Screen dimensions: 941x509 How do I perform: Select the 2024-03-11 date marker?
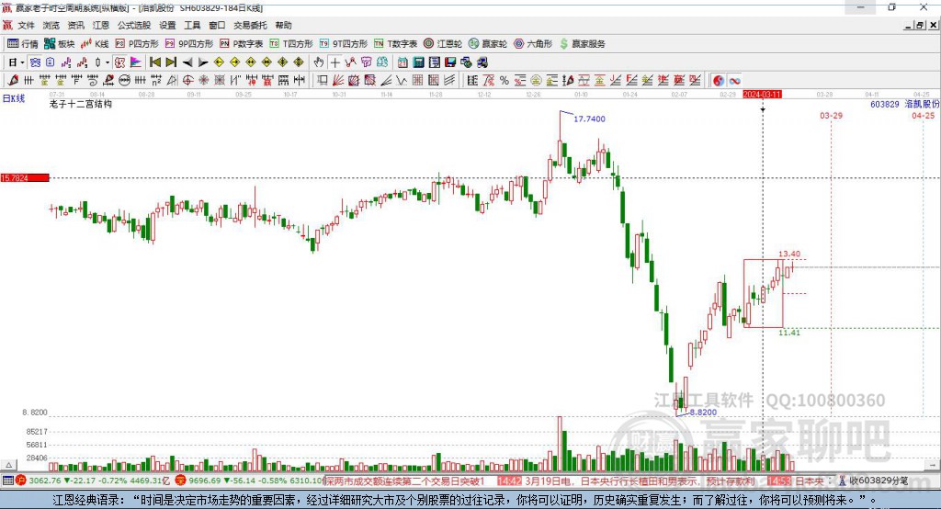[x=762, y=95]
